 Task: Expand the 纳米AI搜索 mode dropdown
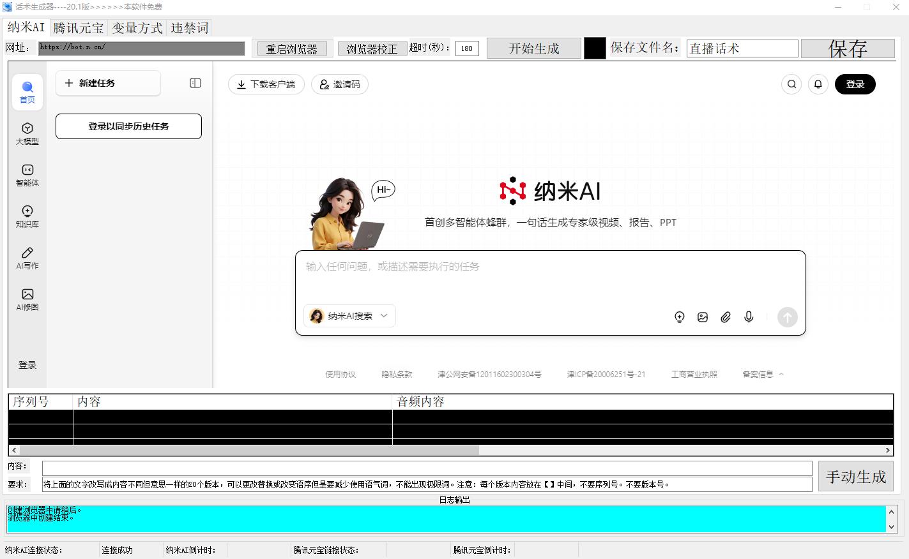[349, 316]
